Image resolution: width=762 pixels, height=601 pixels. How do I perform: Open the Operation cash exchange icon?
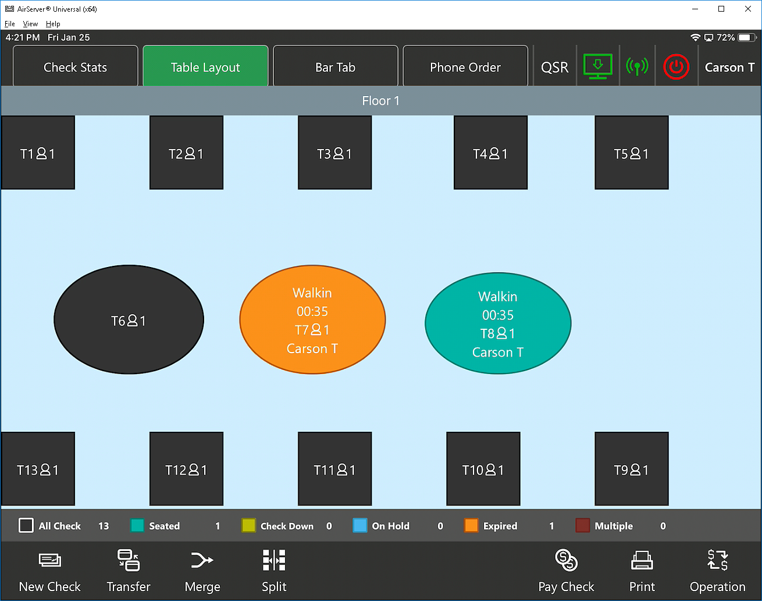click(717, 561)
